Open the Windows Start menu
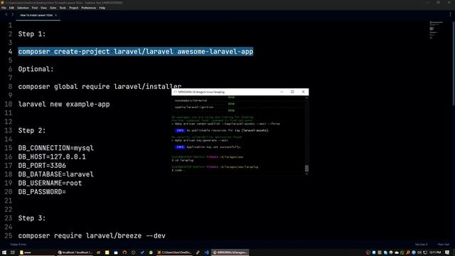455x256 pixels. point(4,252)
